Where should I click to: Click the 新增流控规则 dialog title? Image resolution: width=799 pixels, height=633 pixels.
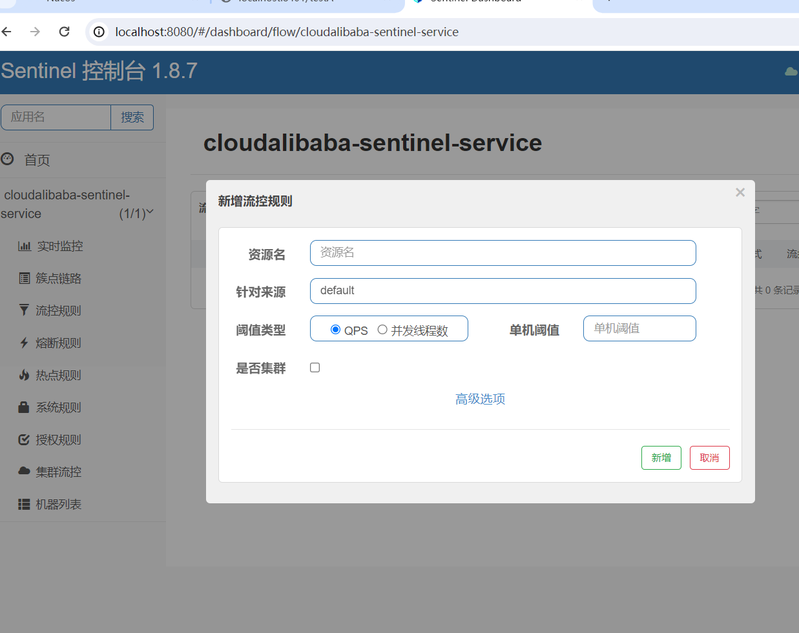click(x=255, y=201)
